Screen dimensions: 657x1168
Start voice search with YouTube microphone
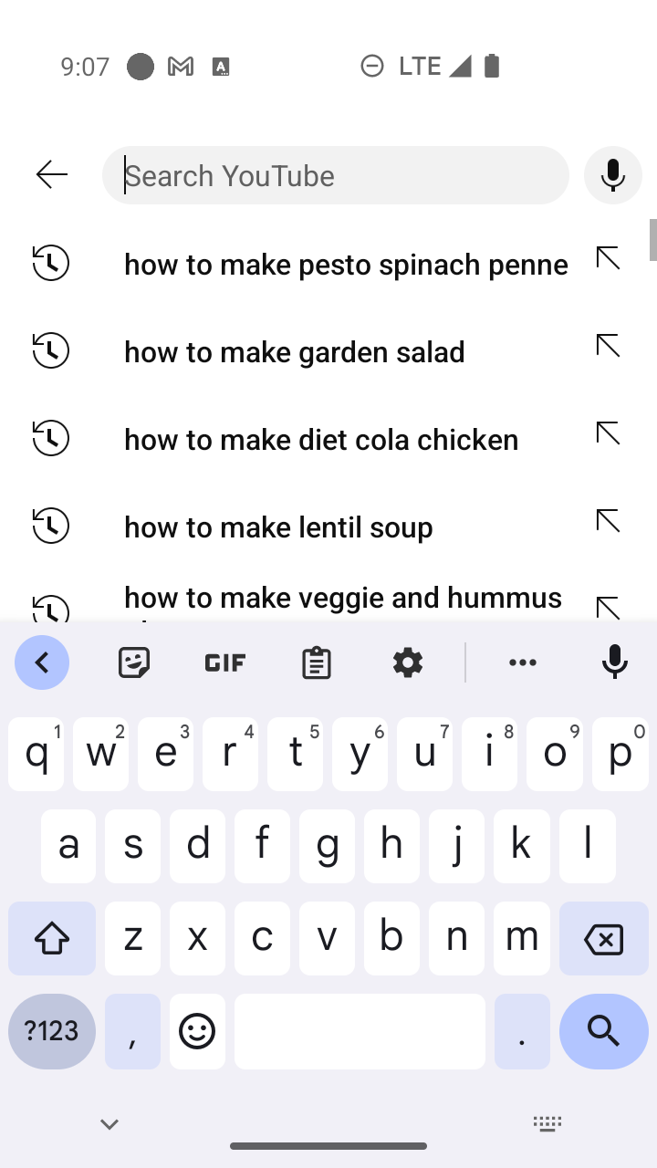pyautogui.click(x=613, y=174)
